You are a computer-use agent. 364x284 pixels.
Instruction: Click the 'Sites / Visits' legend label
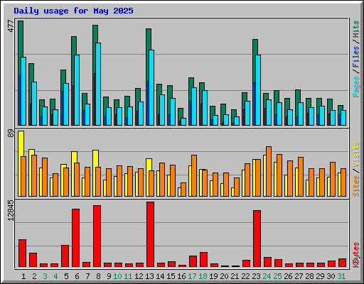pos(356,169)
